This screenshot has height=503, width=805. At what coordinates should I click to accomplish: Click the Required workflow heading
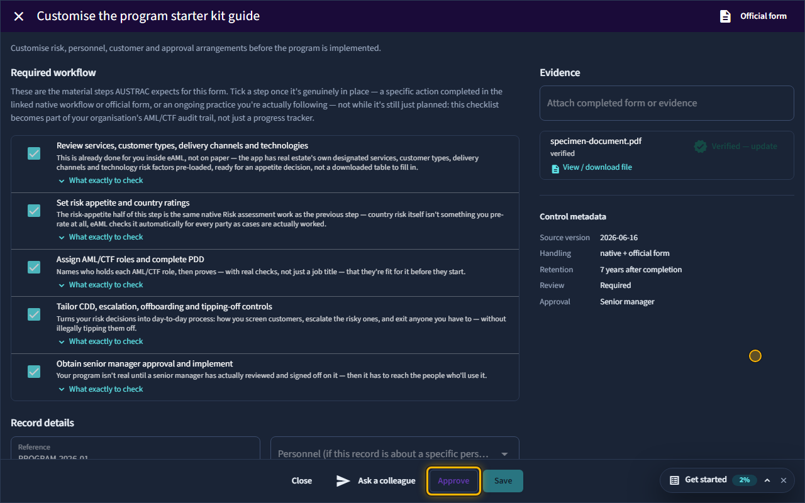click(x=53, y=73)
